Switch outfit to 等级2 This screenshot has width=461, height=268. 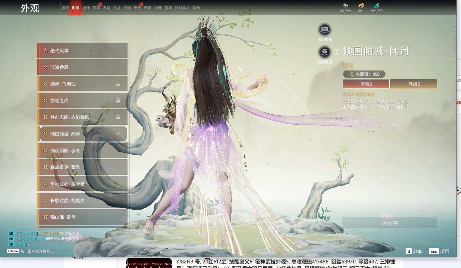pos(414,84)
